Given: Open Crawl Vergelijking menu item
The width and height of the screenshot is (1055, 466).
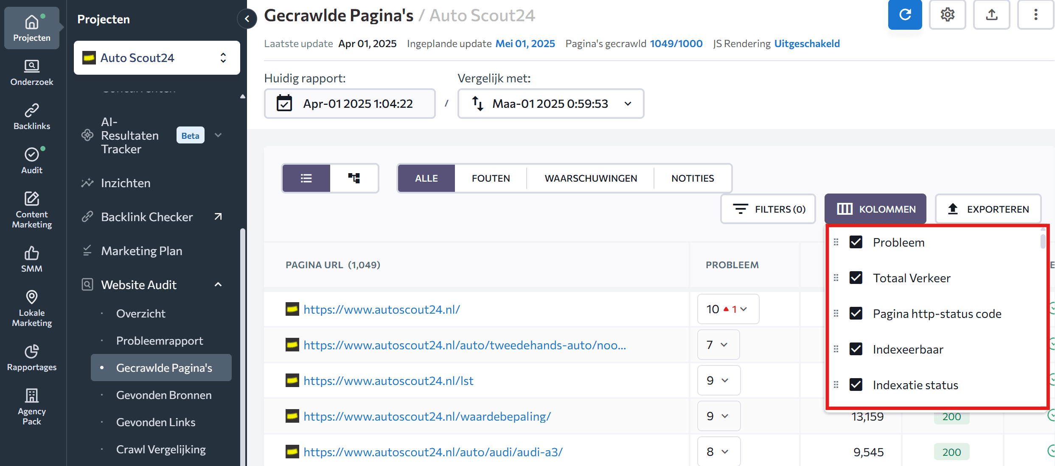Looking at the screenshot, I should pos(161,449).
